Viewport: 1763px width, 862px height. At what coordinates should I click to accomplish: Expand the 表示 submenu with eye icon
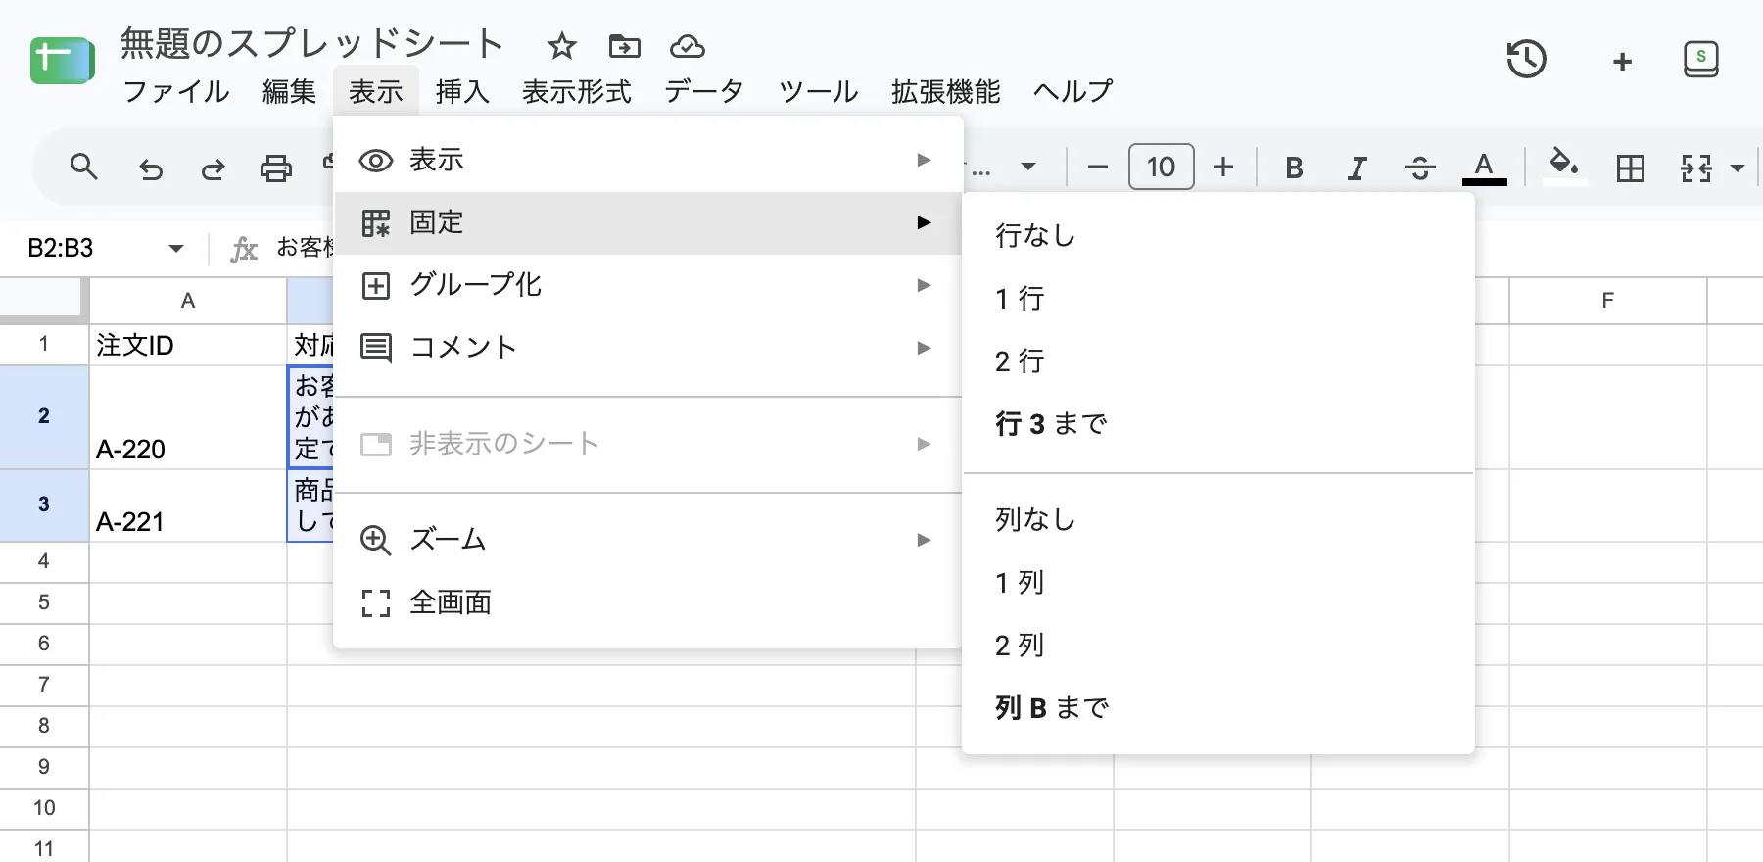point(648,160)
